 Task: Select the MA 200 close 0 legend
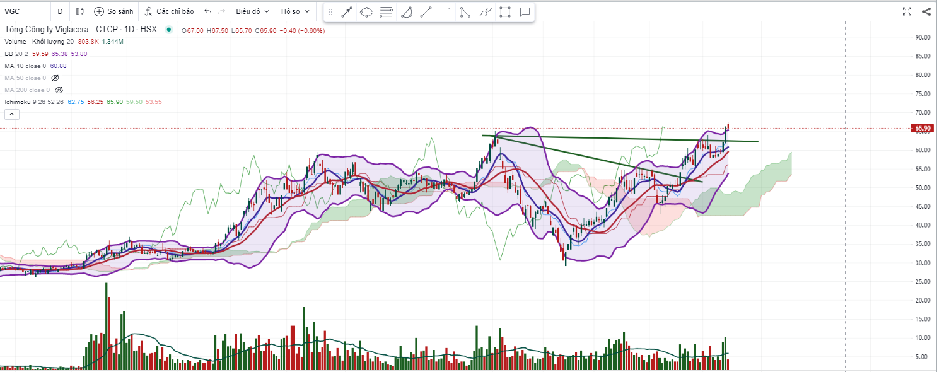point(27,90)
